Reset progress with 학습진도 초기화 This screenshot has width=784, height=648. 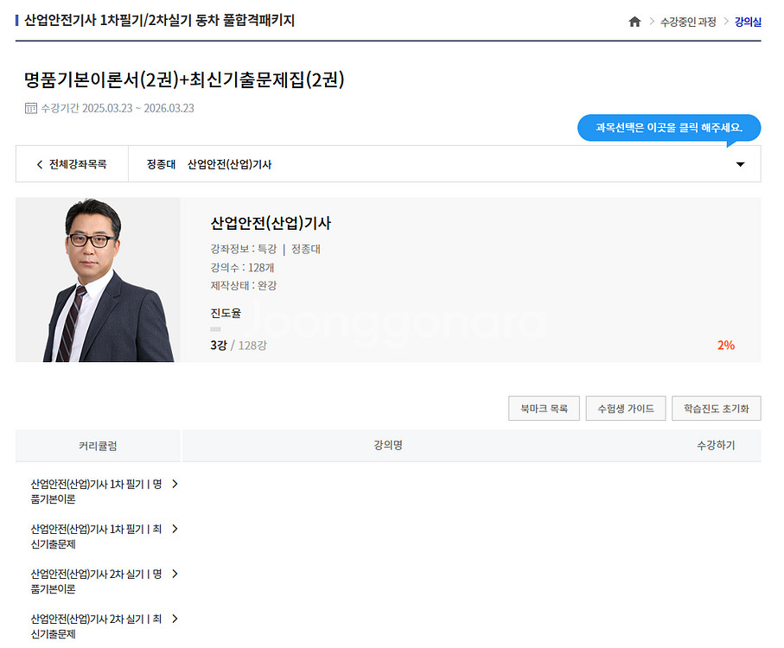pos(717,408)
